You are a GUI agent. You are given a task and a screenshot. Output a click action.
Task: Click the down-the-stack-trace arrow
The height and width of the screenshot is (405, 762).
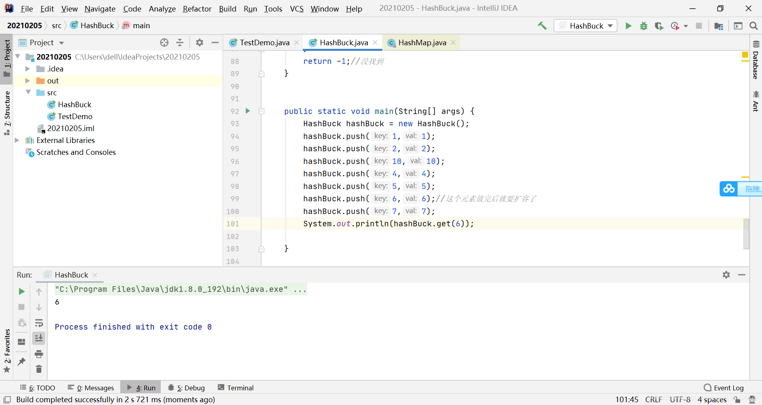tap(39, 307)
